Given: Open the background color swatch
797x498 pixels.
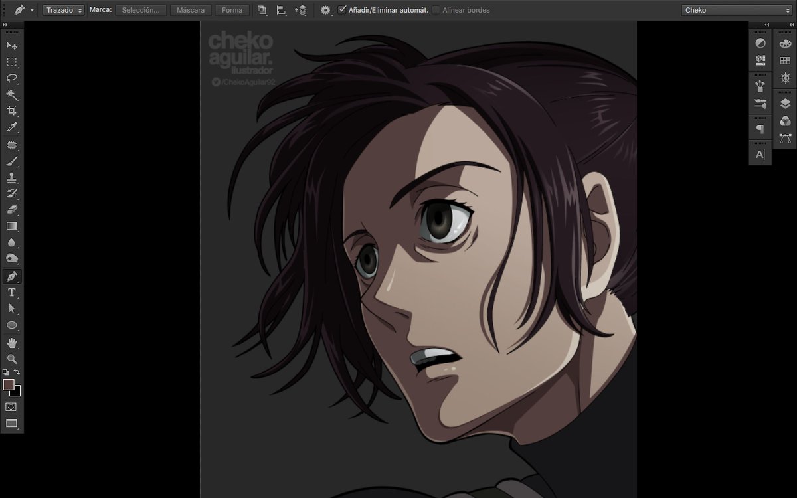Looking at the screenshot, I should pos(17,392).
